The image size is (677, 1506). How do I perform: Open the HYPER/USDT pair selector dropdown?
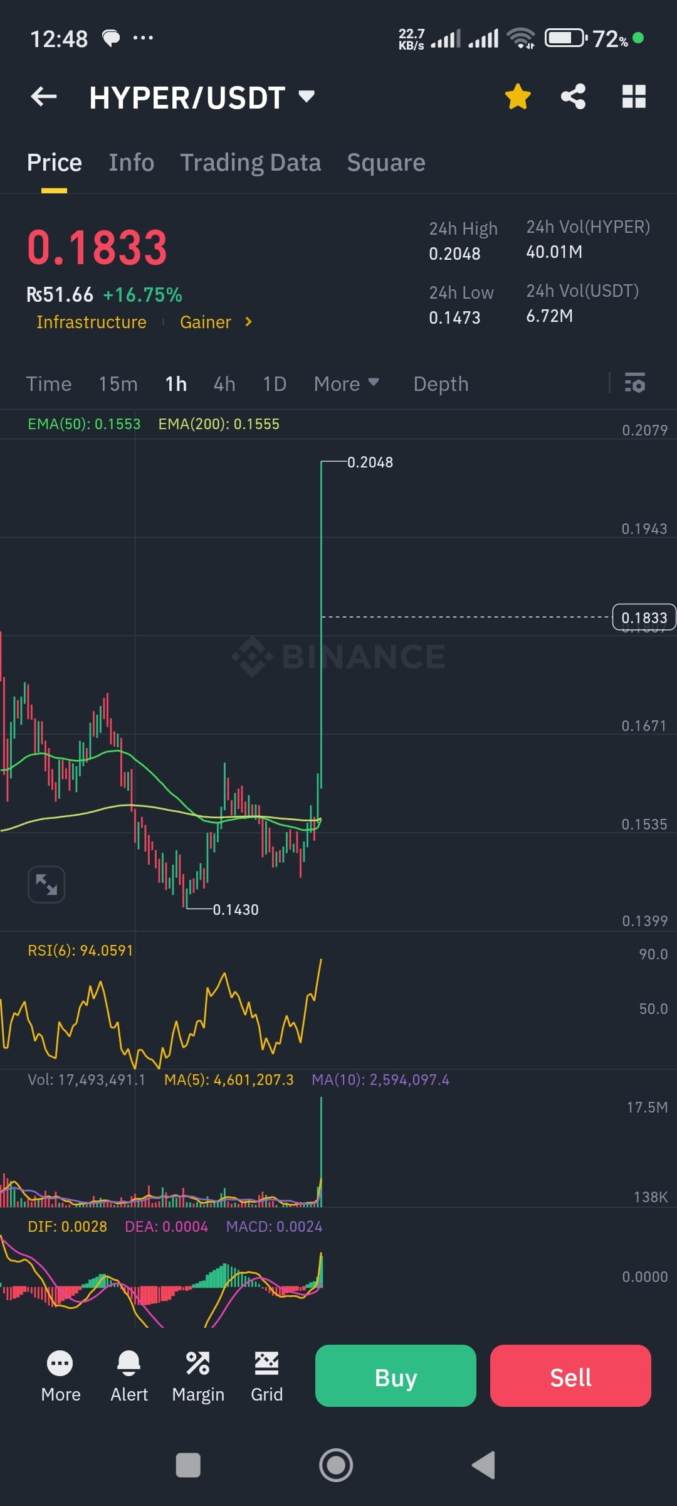[x=202, y=98]
